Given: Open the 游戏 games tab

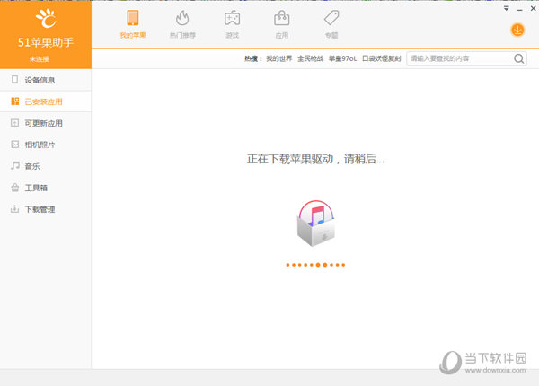Looking at the screenshot, I should [233, 24].
